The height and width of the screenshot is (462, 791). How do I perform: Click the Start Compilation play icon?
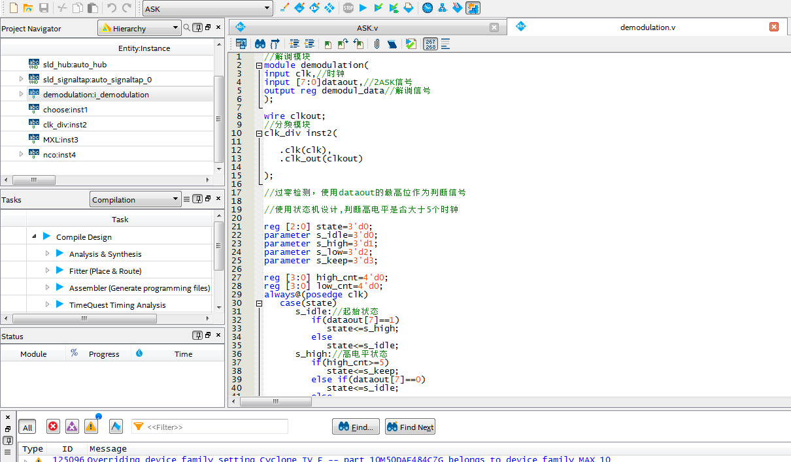pyautogui.click(x=363, y=8)
